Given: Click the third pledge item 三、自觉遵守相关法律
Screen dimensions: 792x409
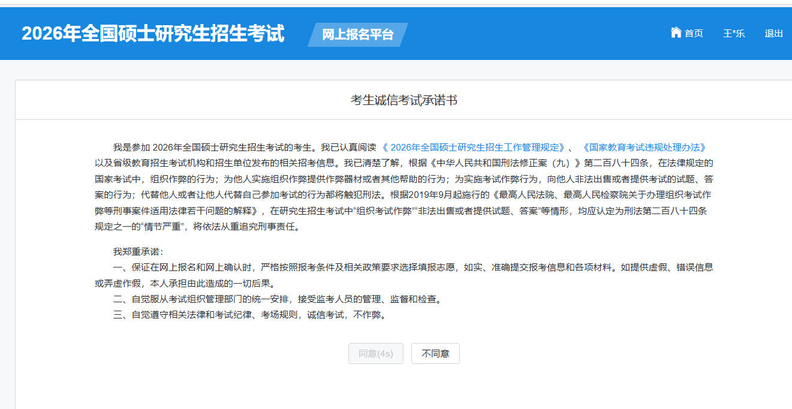Looking at the screenshot, I should tap(249, 314).
